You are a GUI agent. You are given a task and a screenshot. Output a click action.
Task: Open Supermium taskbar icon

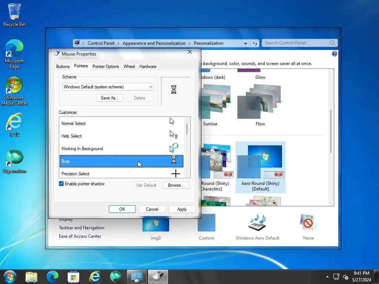tap(115, 277)
